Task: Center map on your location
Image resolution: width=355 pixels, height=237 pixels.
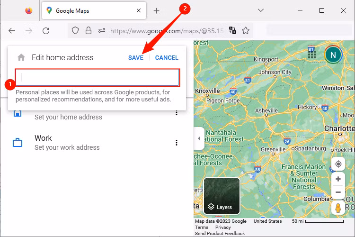Action: [x=338, y=164]
